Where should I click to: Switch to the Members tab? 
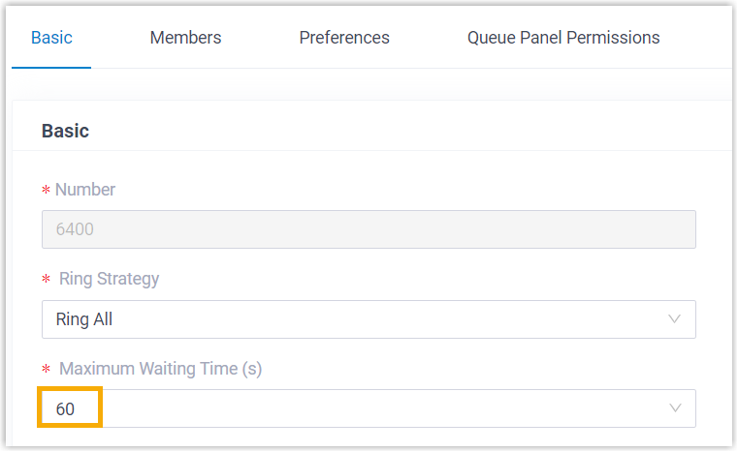pos(185,38)
